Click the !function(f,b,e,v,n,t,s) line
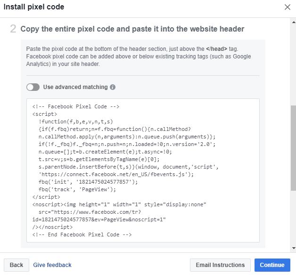 [76, 121]
